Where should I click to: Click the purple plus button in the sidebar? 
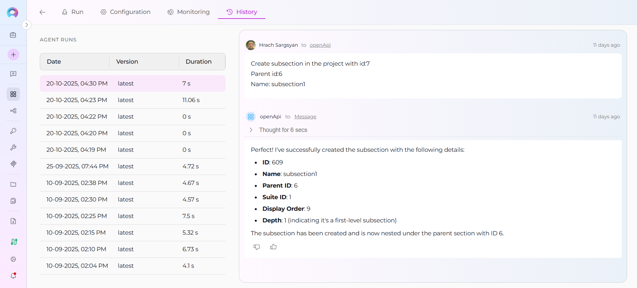[13, 55]
